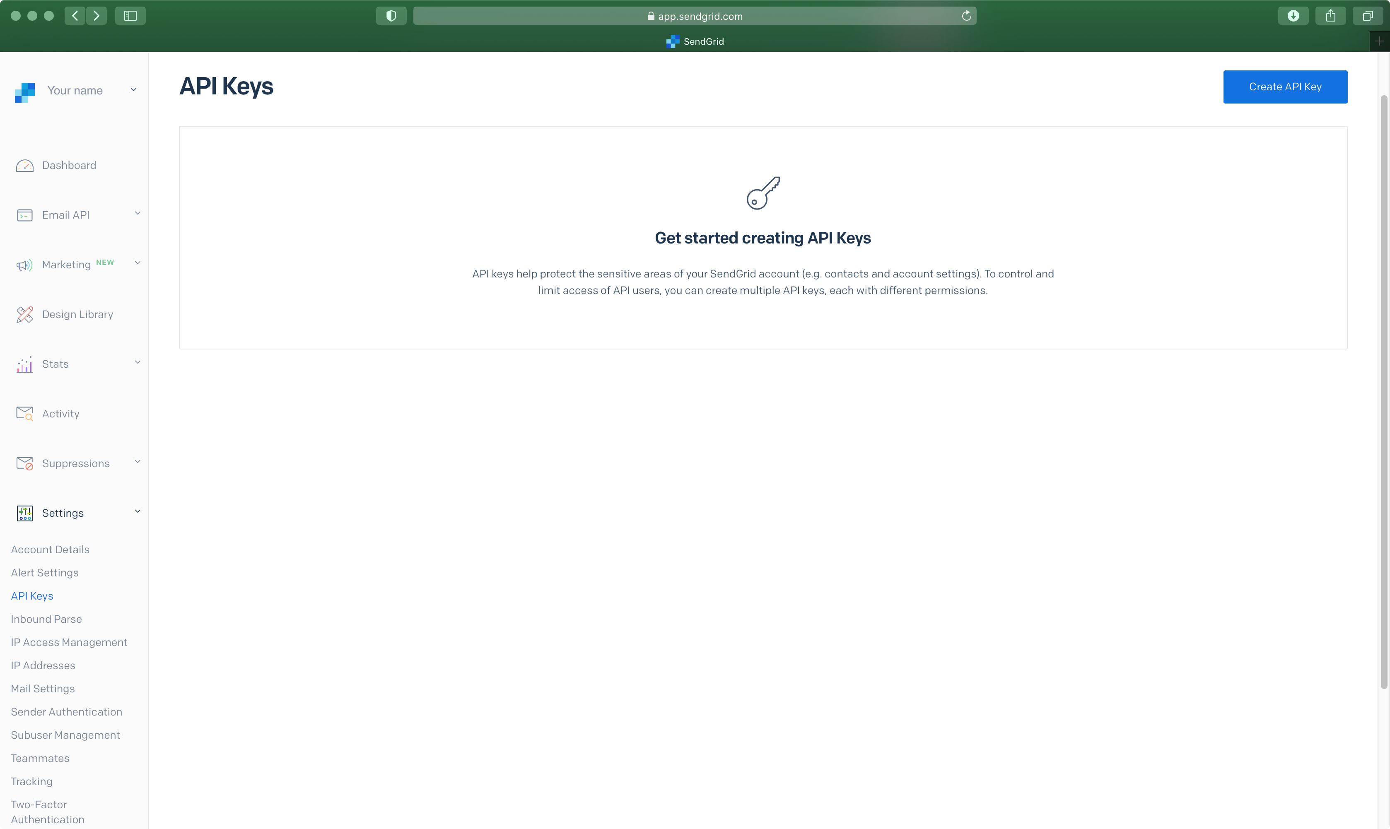Select the Marketing menu item
1390x829 pixels.
click(x=67, y=265)
